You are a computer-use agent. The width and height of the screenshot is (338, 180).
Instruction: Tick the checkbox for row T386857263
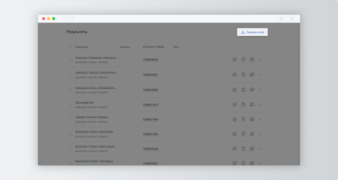point(71,134)
